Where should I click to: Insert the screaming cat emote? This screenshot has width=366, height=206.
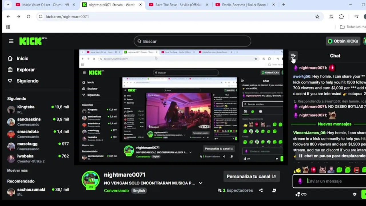point(305,170)
